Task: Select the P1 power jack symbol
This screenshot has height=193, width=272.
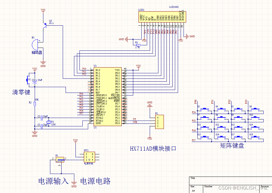Action: tap(60, 160)
